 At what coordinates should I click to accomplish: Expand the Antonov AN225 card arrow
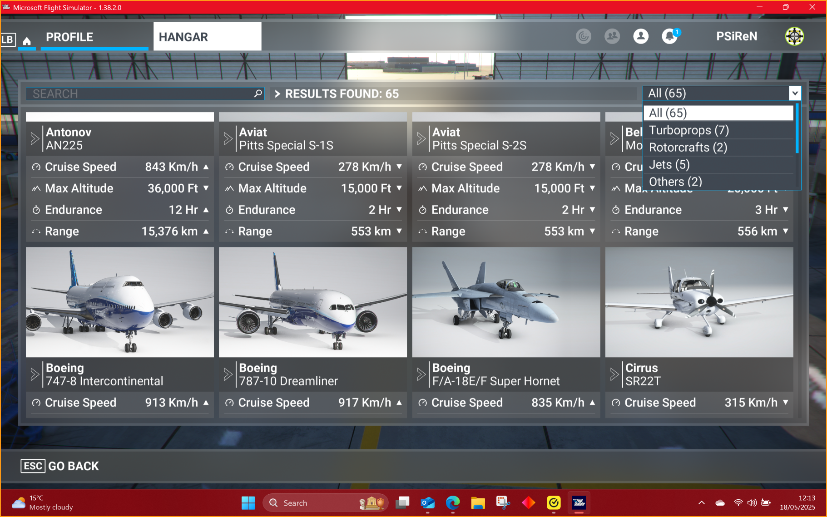click(35, 138)
